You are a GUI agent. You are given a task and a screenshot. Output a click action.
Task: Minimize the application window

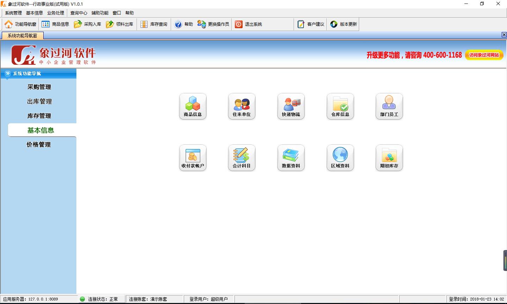466,4
